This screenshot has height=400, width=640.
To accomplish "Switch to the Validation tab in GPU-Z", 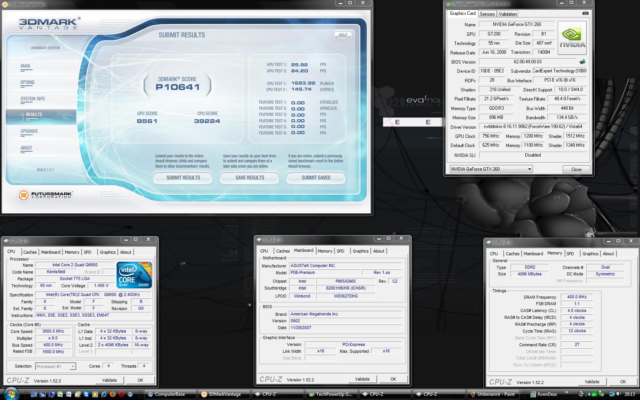I will coord(508,14).
